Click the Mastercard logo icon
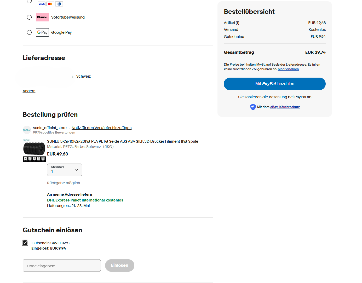Screen dimensions: 362x283 pos(50,4)
